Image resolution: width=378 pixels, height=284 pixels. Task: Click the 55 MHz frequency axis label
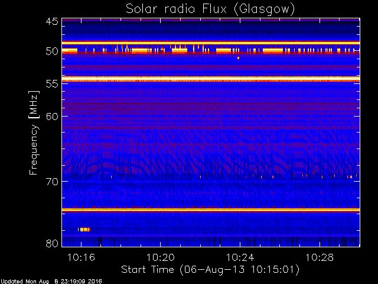coord(52,84)
